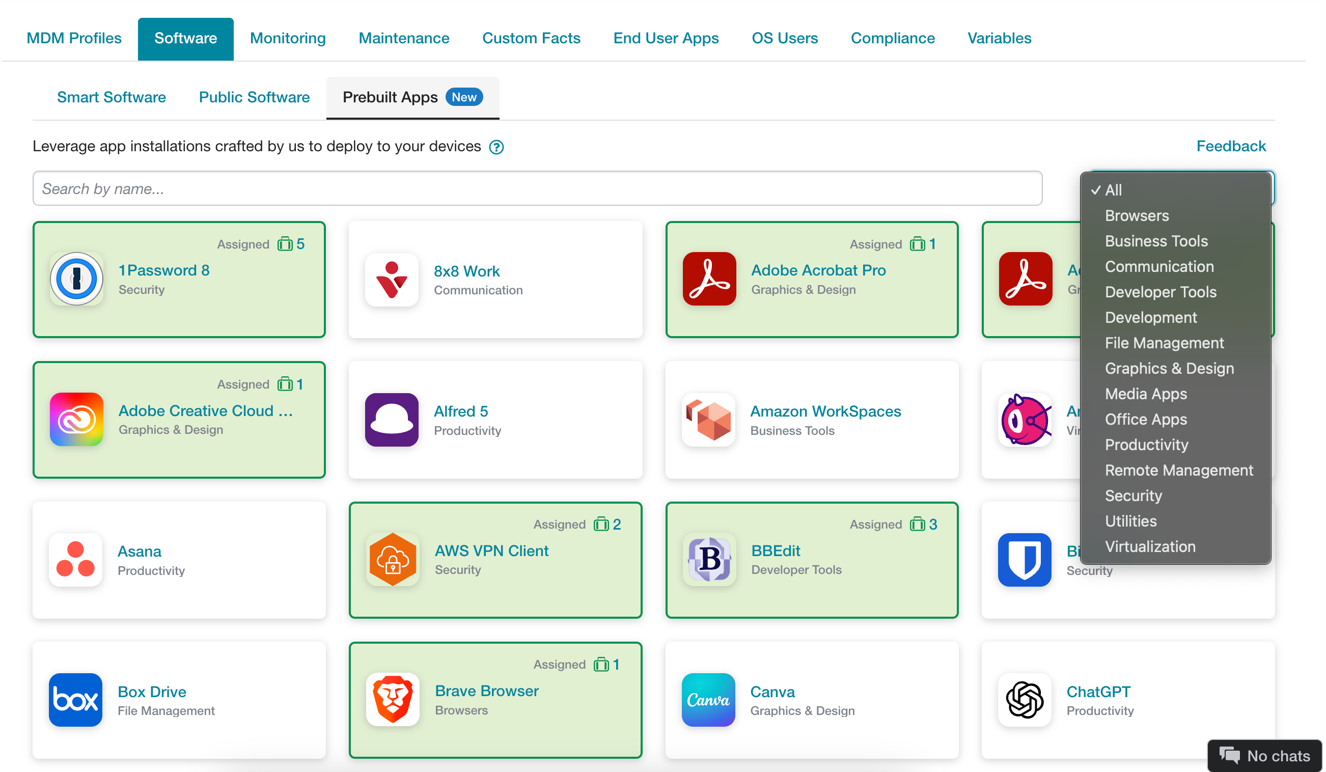1326x772 pixels.
Task: Click the help question mark icon
Action: point(496,147)
